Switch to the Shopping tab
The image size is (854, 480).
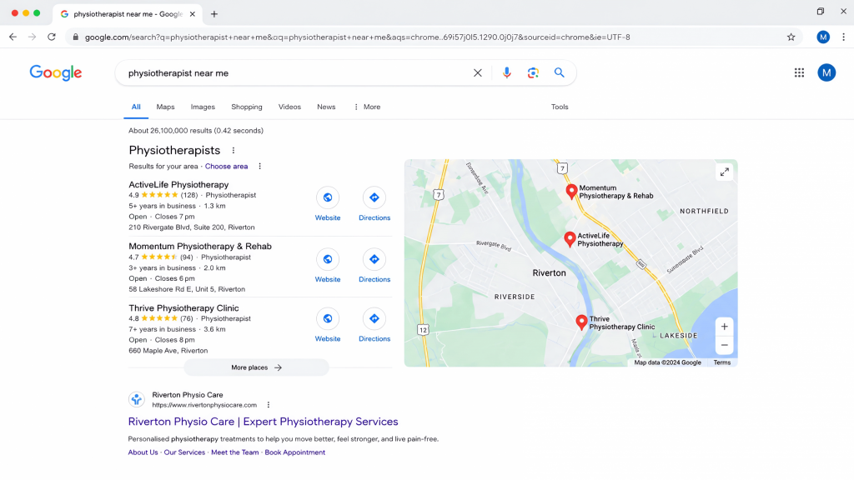247,107
